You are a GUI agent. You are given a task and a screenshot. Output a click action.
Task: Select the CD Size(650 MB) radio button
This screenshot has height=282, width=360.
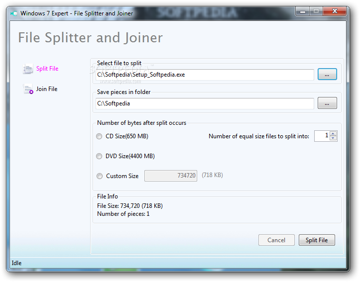[99, 136]
